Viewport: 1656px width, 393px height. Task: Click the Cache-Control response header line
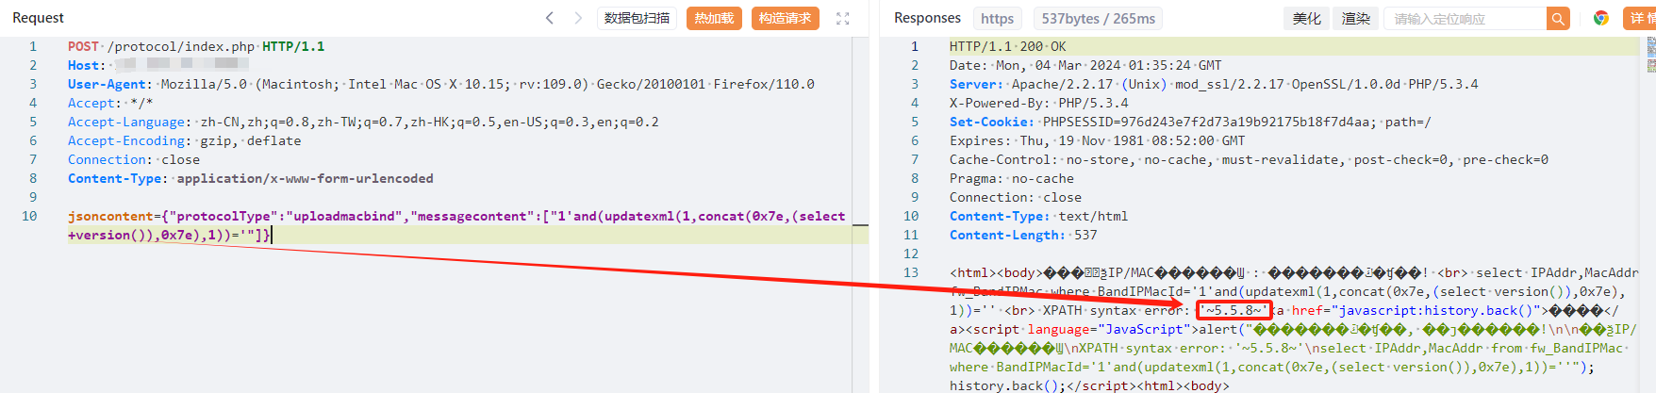(1249, 159)
